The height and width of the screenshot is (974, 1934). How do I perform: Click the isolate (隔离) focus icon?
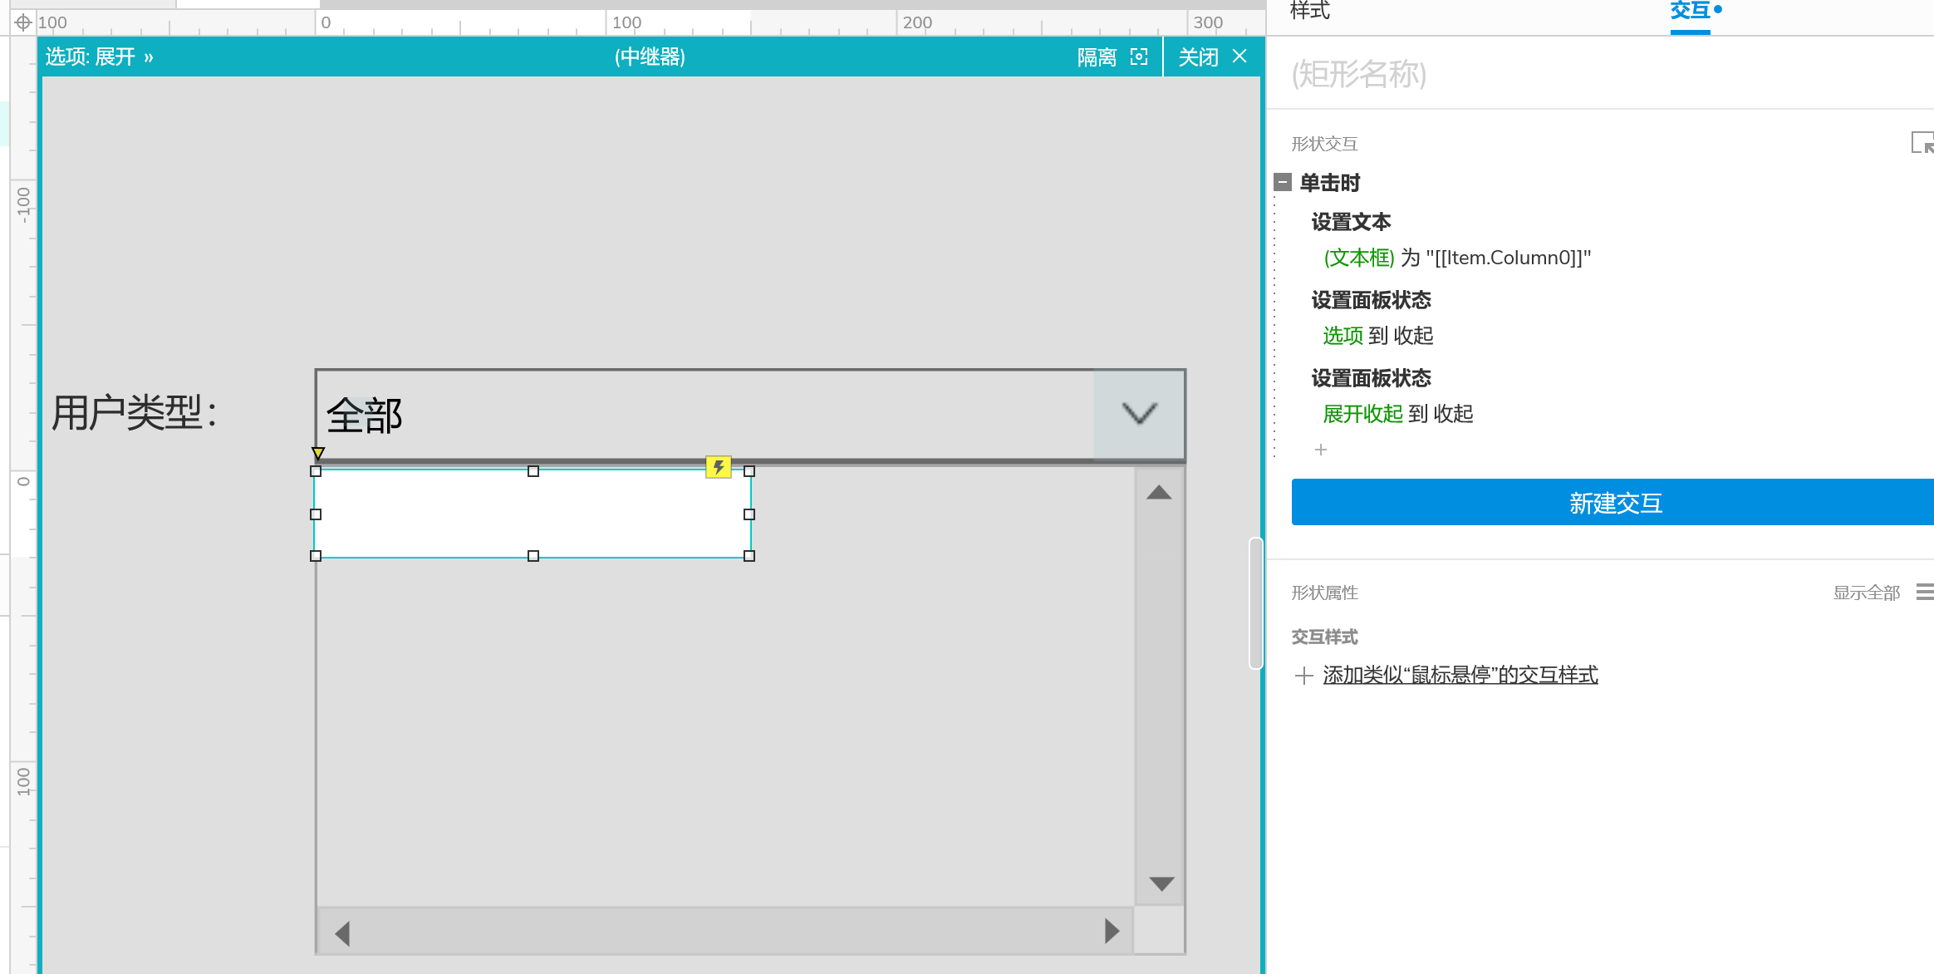click(1139, 57)
